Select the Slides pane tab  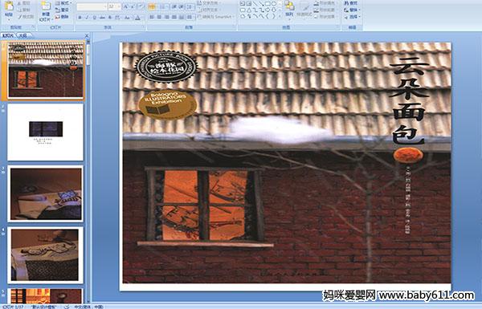(8, 35)
